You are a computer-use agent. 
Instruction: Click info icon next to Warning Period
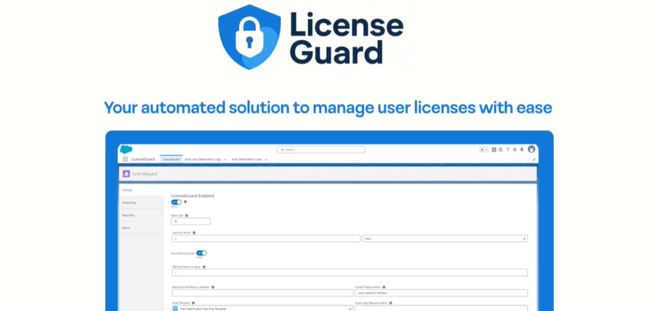[x=205, y=267]
